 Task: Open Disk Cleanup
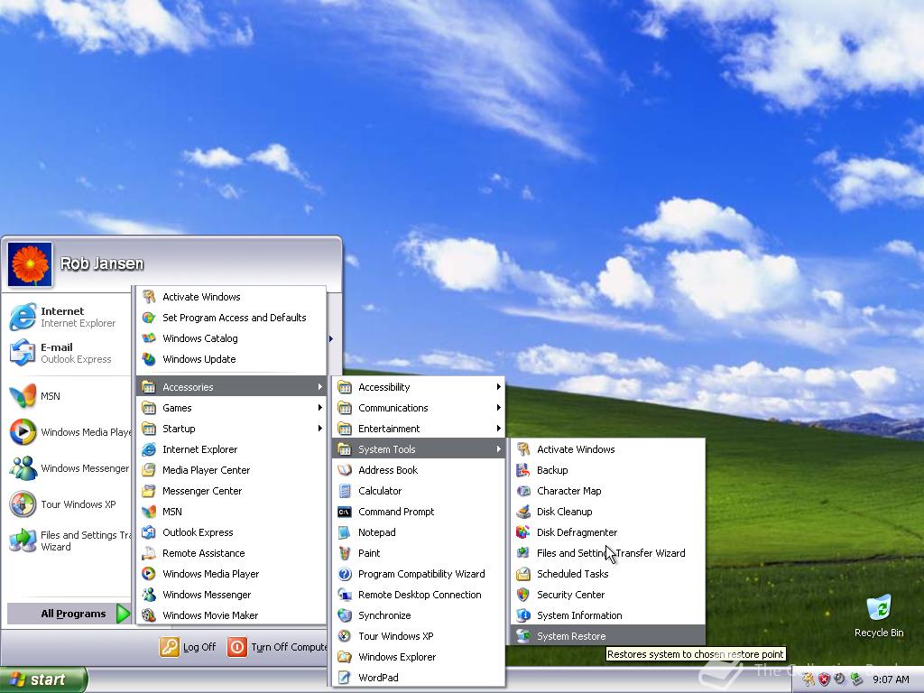click(x=566, y=512)
